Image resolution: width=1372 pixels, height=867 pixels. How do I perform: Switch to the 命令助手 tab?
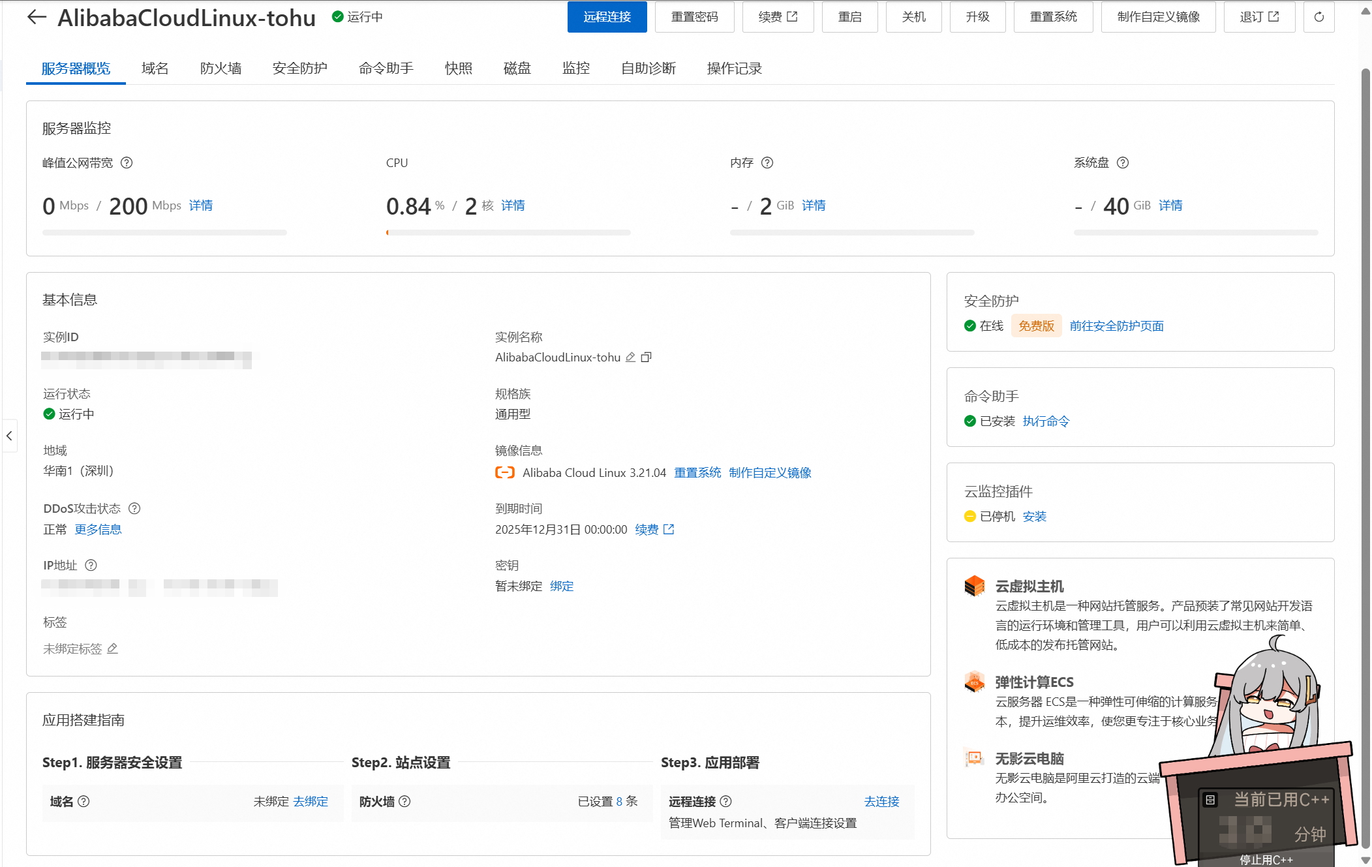[386, 68]
